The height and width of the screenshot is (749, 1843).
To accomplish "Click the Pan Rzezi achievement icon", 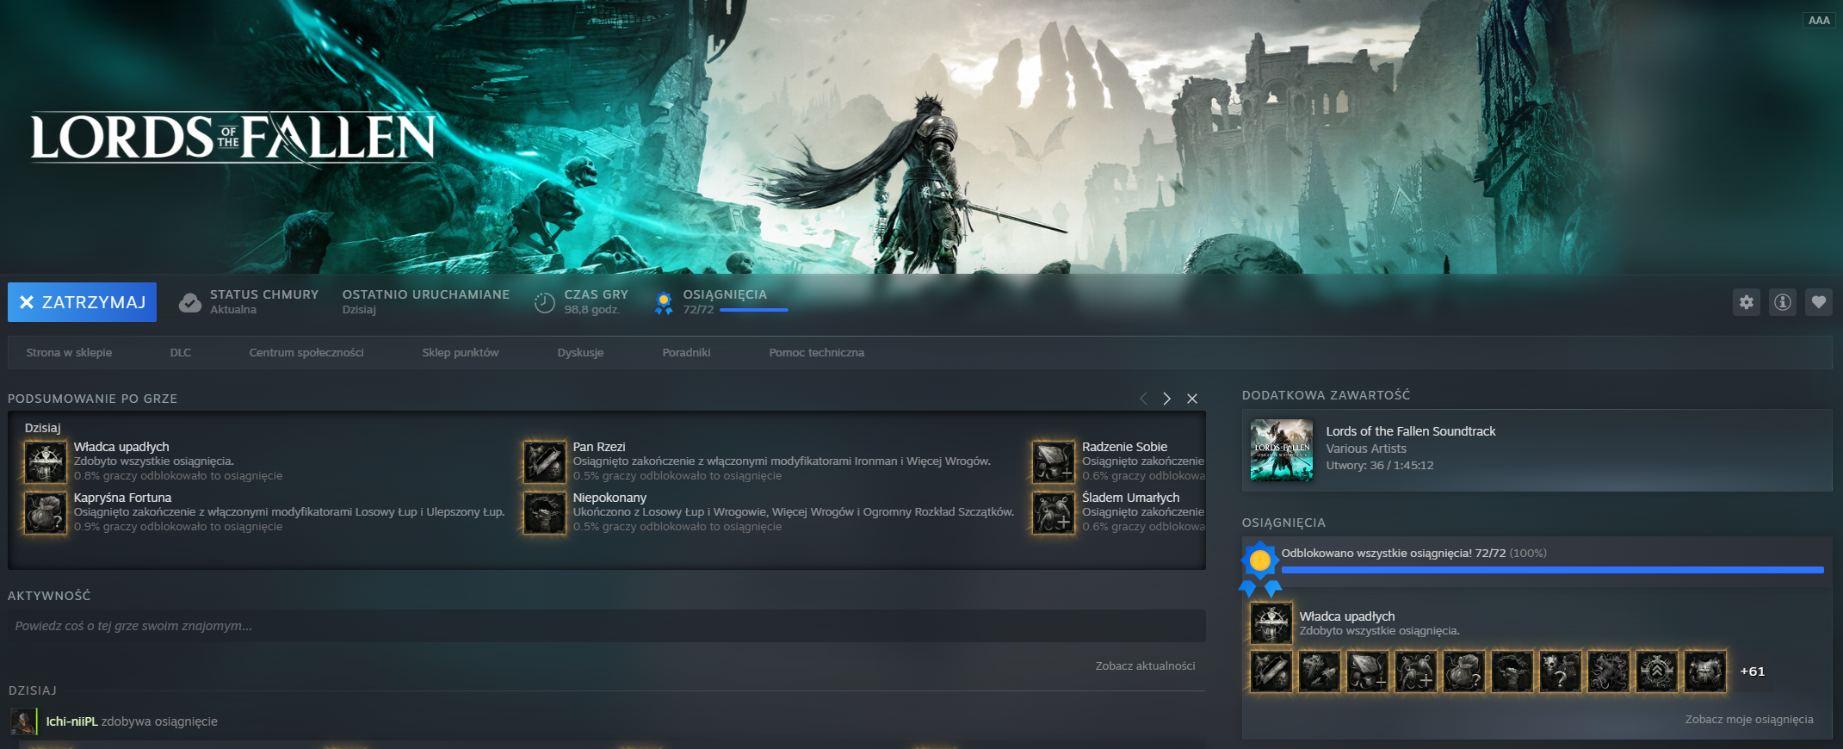I will click(545, 462).
